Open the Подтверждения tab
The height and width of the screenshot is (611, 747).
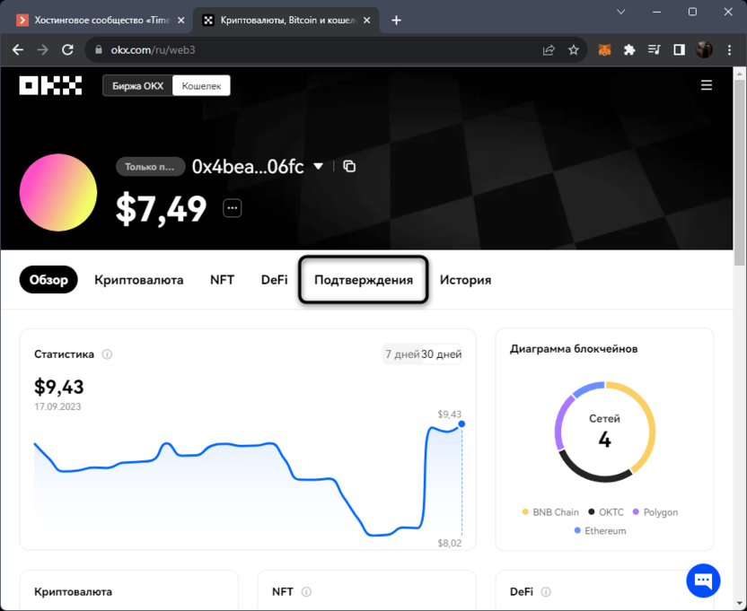tap(364, 280)
